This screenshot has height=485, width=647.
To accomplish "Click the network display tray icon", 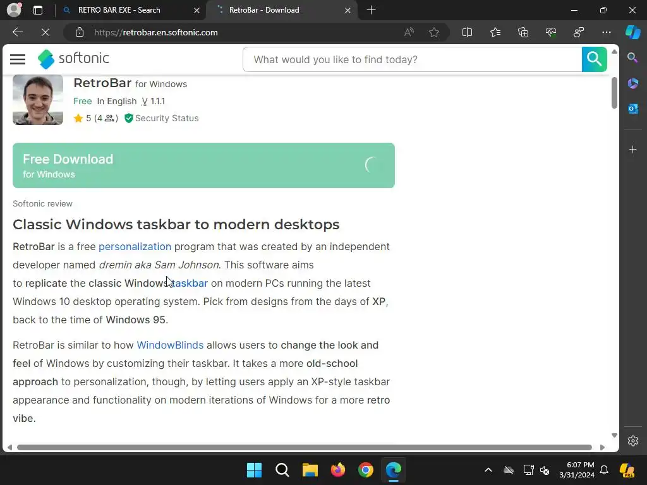I will (x=528, y=470).
